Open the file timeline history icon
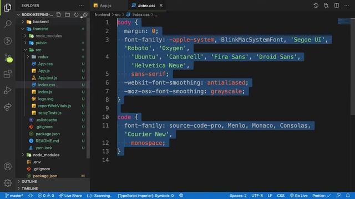355x199 pixels. pyautogui.click(x=316, y=6)
